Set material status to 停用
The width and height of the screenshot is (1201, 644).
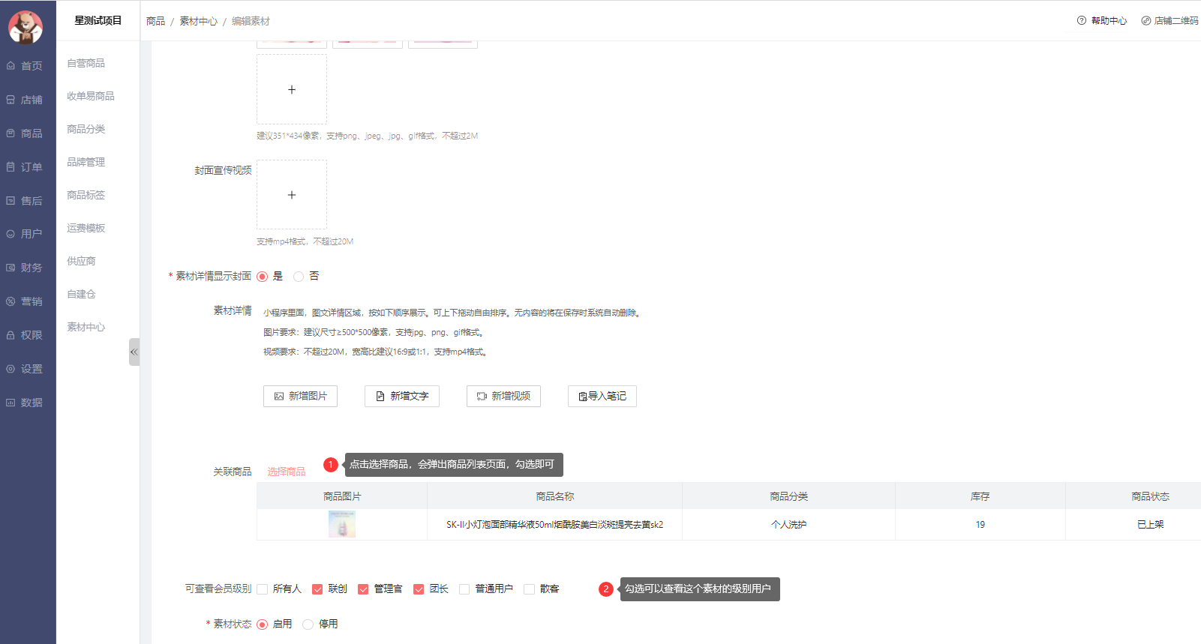pos(308,625)
